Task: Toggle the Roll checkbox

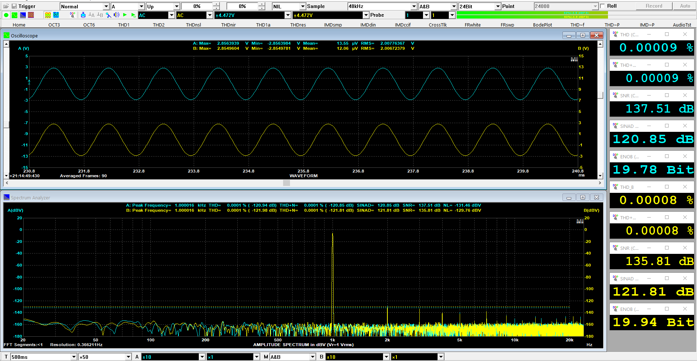Action: 603,6
